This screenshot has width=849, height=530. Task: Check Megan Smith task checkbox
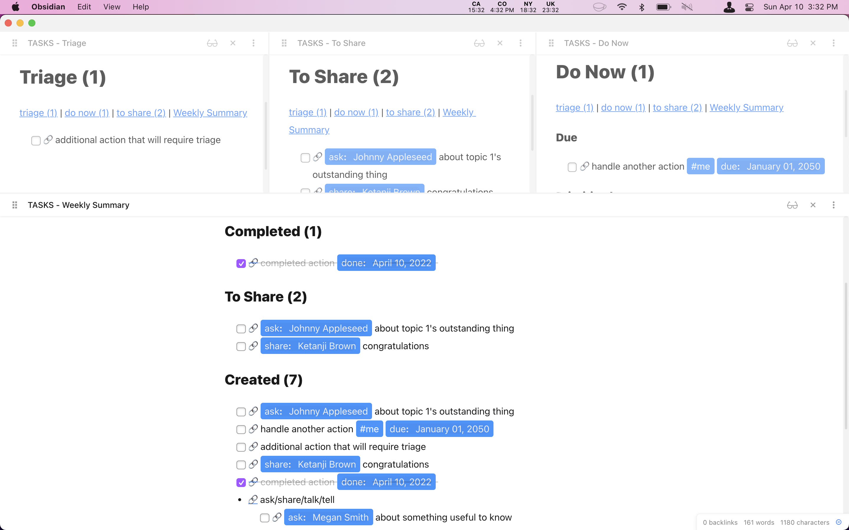264,518
